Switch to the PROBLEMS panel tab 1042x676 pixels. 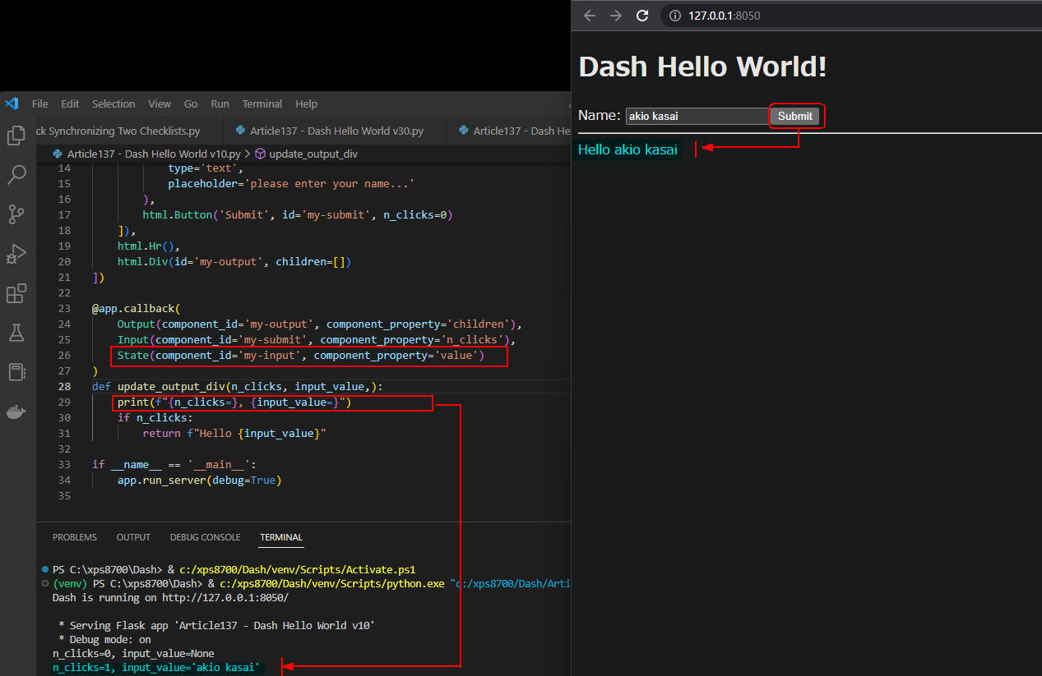pyautogui.click(x=75, y=537)
